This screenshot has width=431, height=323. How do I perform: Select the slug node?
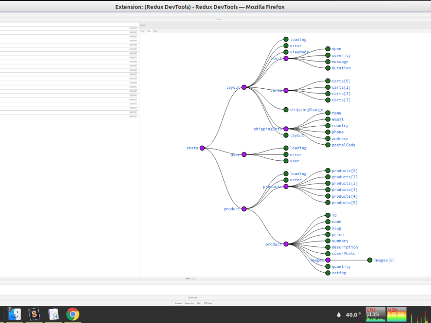[328, 228]
